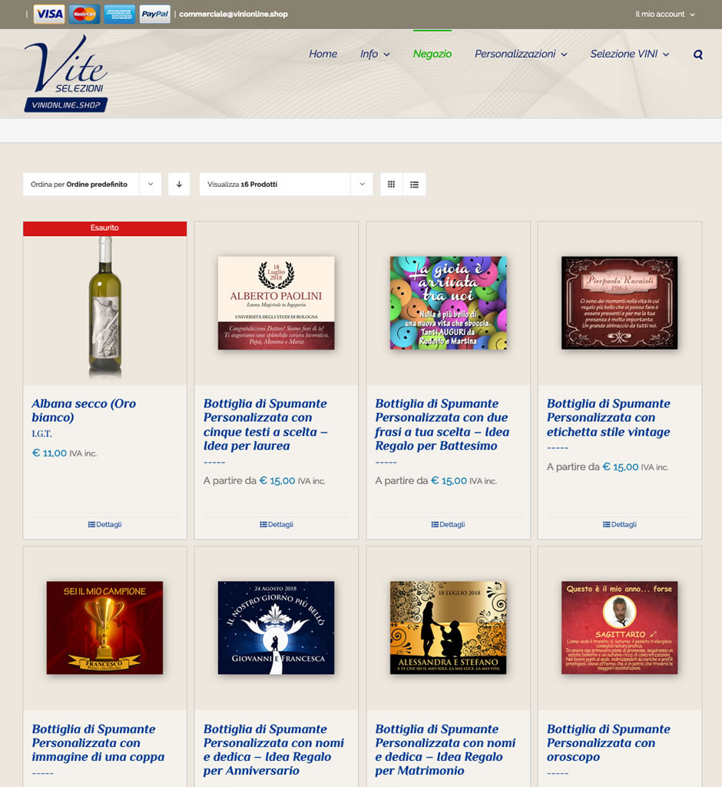Open the Info menu

(375, 54)
